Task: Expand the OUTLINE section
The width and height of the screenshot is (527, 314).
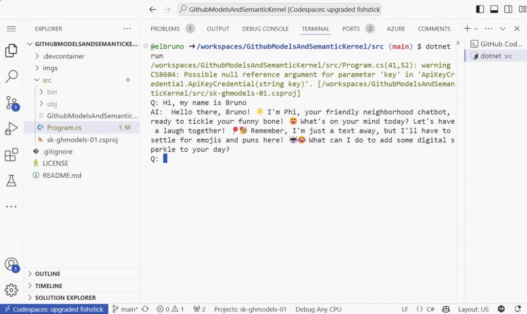Action: 47,274
